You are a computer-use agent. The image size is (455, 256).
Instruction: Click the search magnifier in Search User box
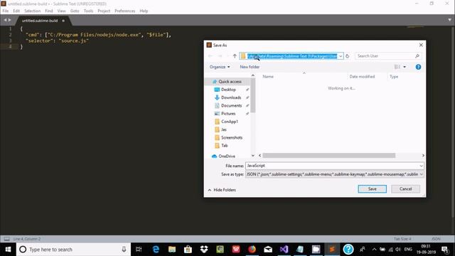pos(417,55)
